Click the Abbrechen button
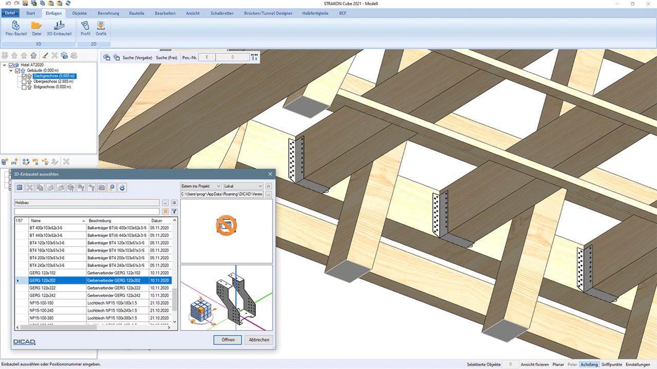Viewport: 657px width, 369px height. click(259, 340)
